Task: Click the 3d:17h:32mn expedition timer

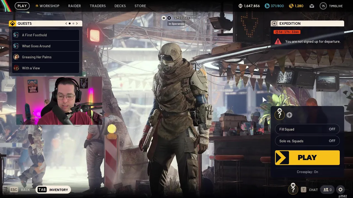Action: click(287, 32)
